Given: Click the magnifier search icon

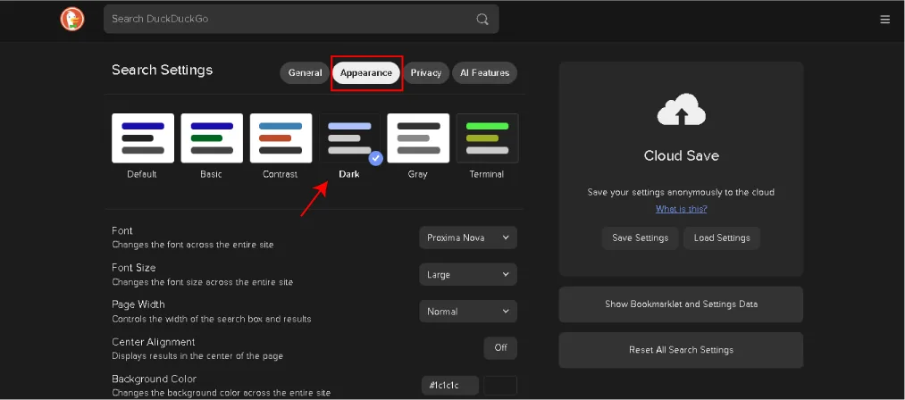Looking at the screenshot, I should (x=482, y=19).
